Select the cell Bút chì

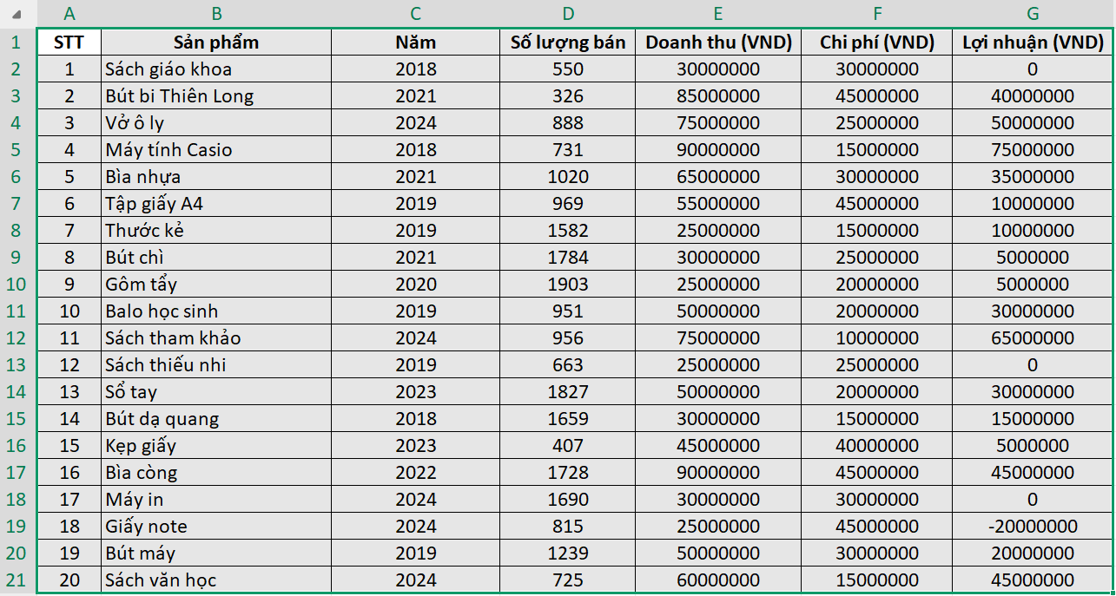coord(216,258)
